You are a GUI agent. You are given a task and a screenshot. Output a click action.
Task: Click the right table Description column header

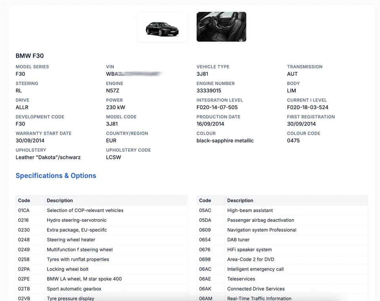tap(240, 200)
